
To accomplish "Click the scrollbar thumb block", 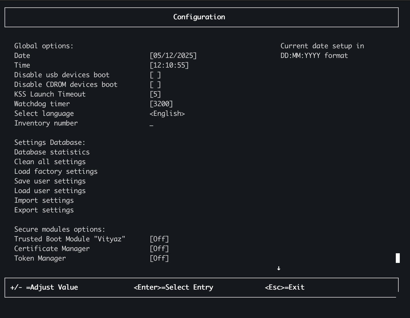I will (398, 258).
